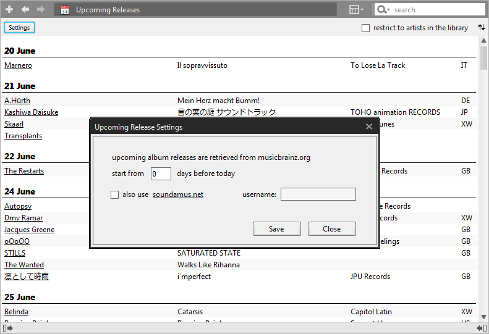This screenshot has width=489, height=334.
Task: Open the layout panel dropdown icon
Action: click(x=356, y=10)
